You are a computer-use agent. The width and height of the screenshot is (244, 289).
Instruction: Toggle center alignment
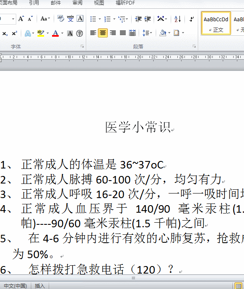[x=103, y=33]
